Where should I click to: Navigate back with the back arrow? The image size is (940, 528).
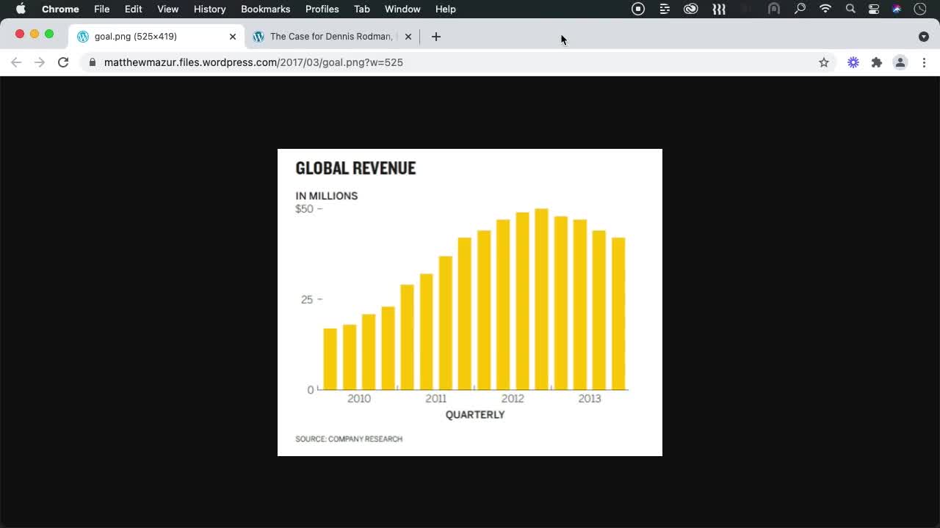pyautogui.click(x=16, y=62)
